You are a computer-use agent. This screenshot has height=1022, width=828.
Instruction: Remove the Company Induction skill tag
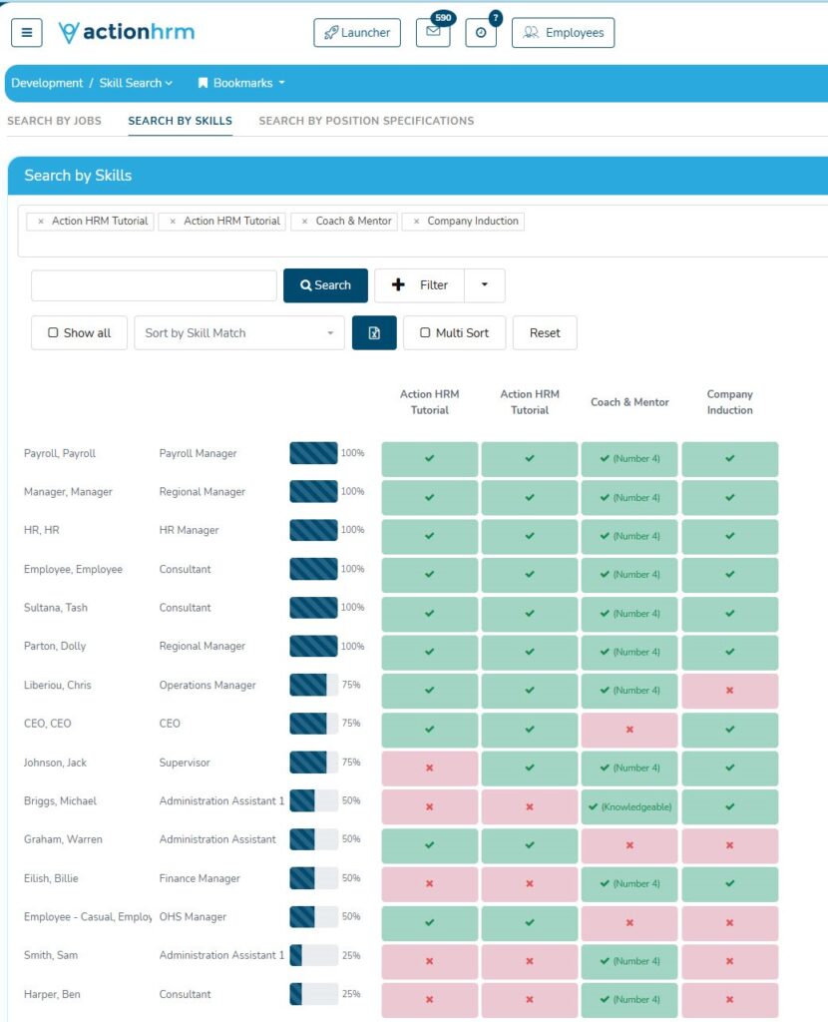click(416, 222)
